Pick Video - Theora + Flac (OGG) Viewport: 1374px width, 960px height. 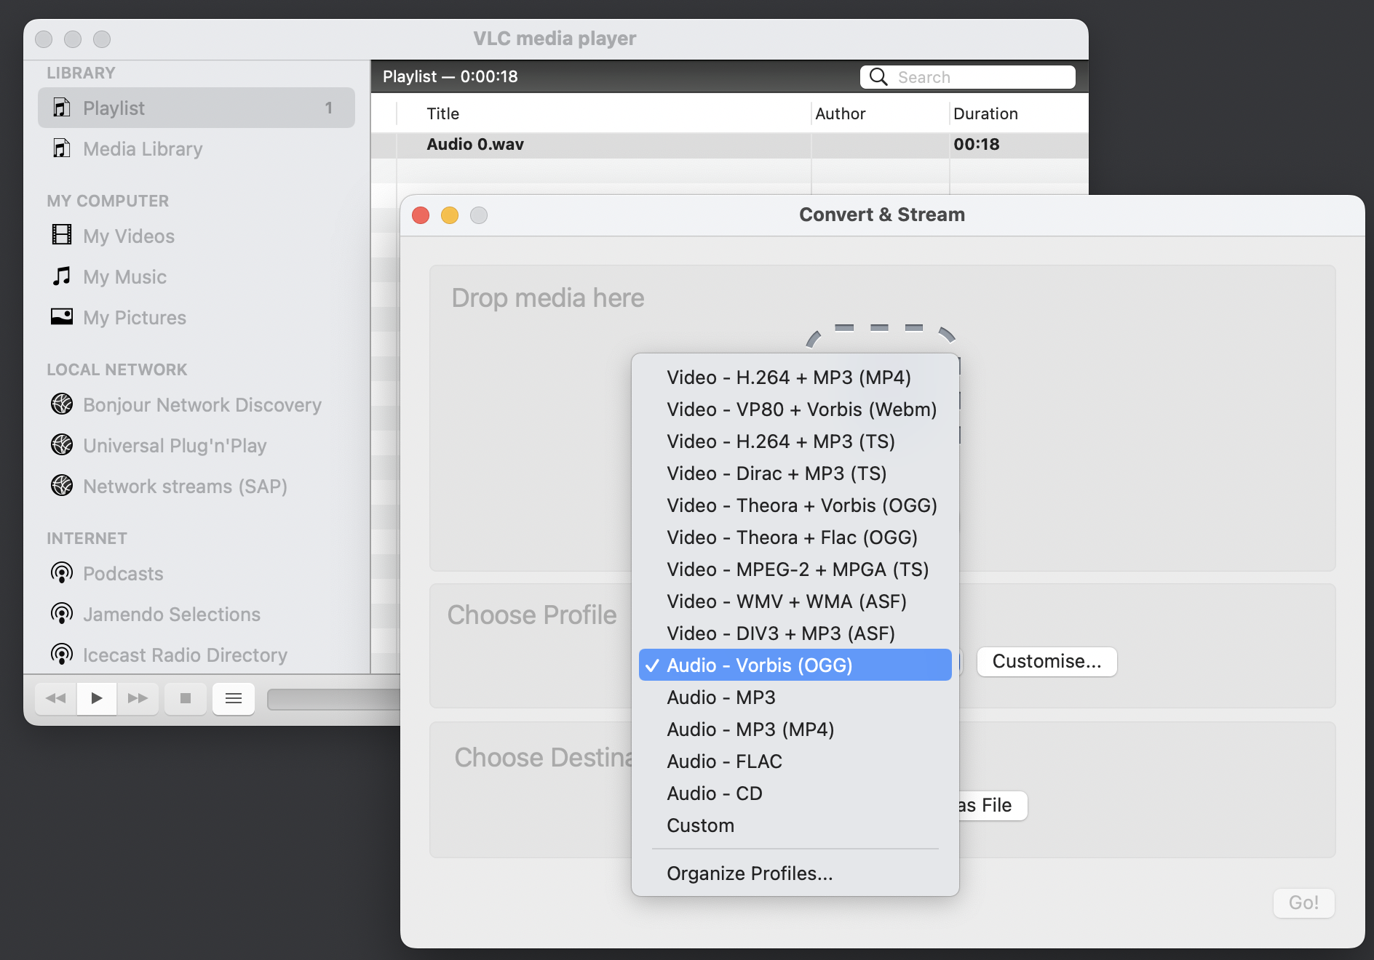[795, 537]
